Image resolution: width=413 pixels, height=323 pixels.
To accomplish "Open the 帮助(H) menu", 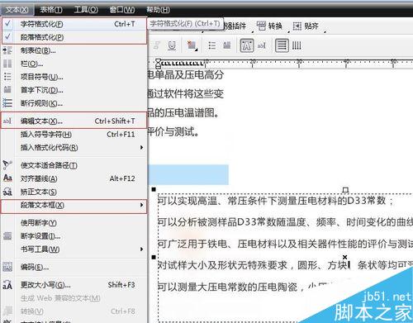I will point(158,10).
